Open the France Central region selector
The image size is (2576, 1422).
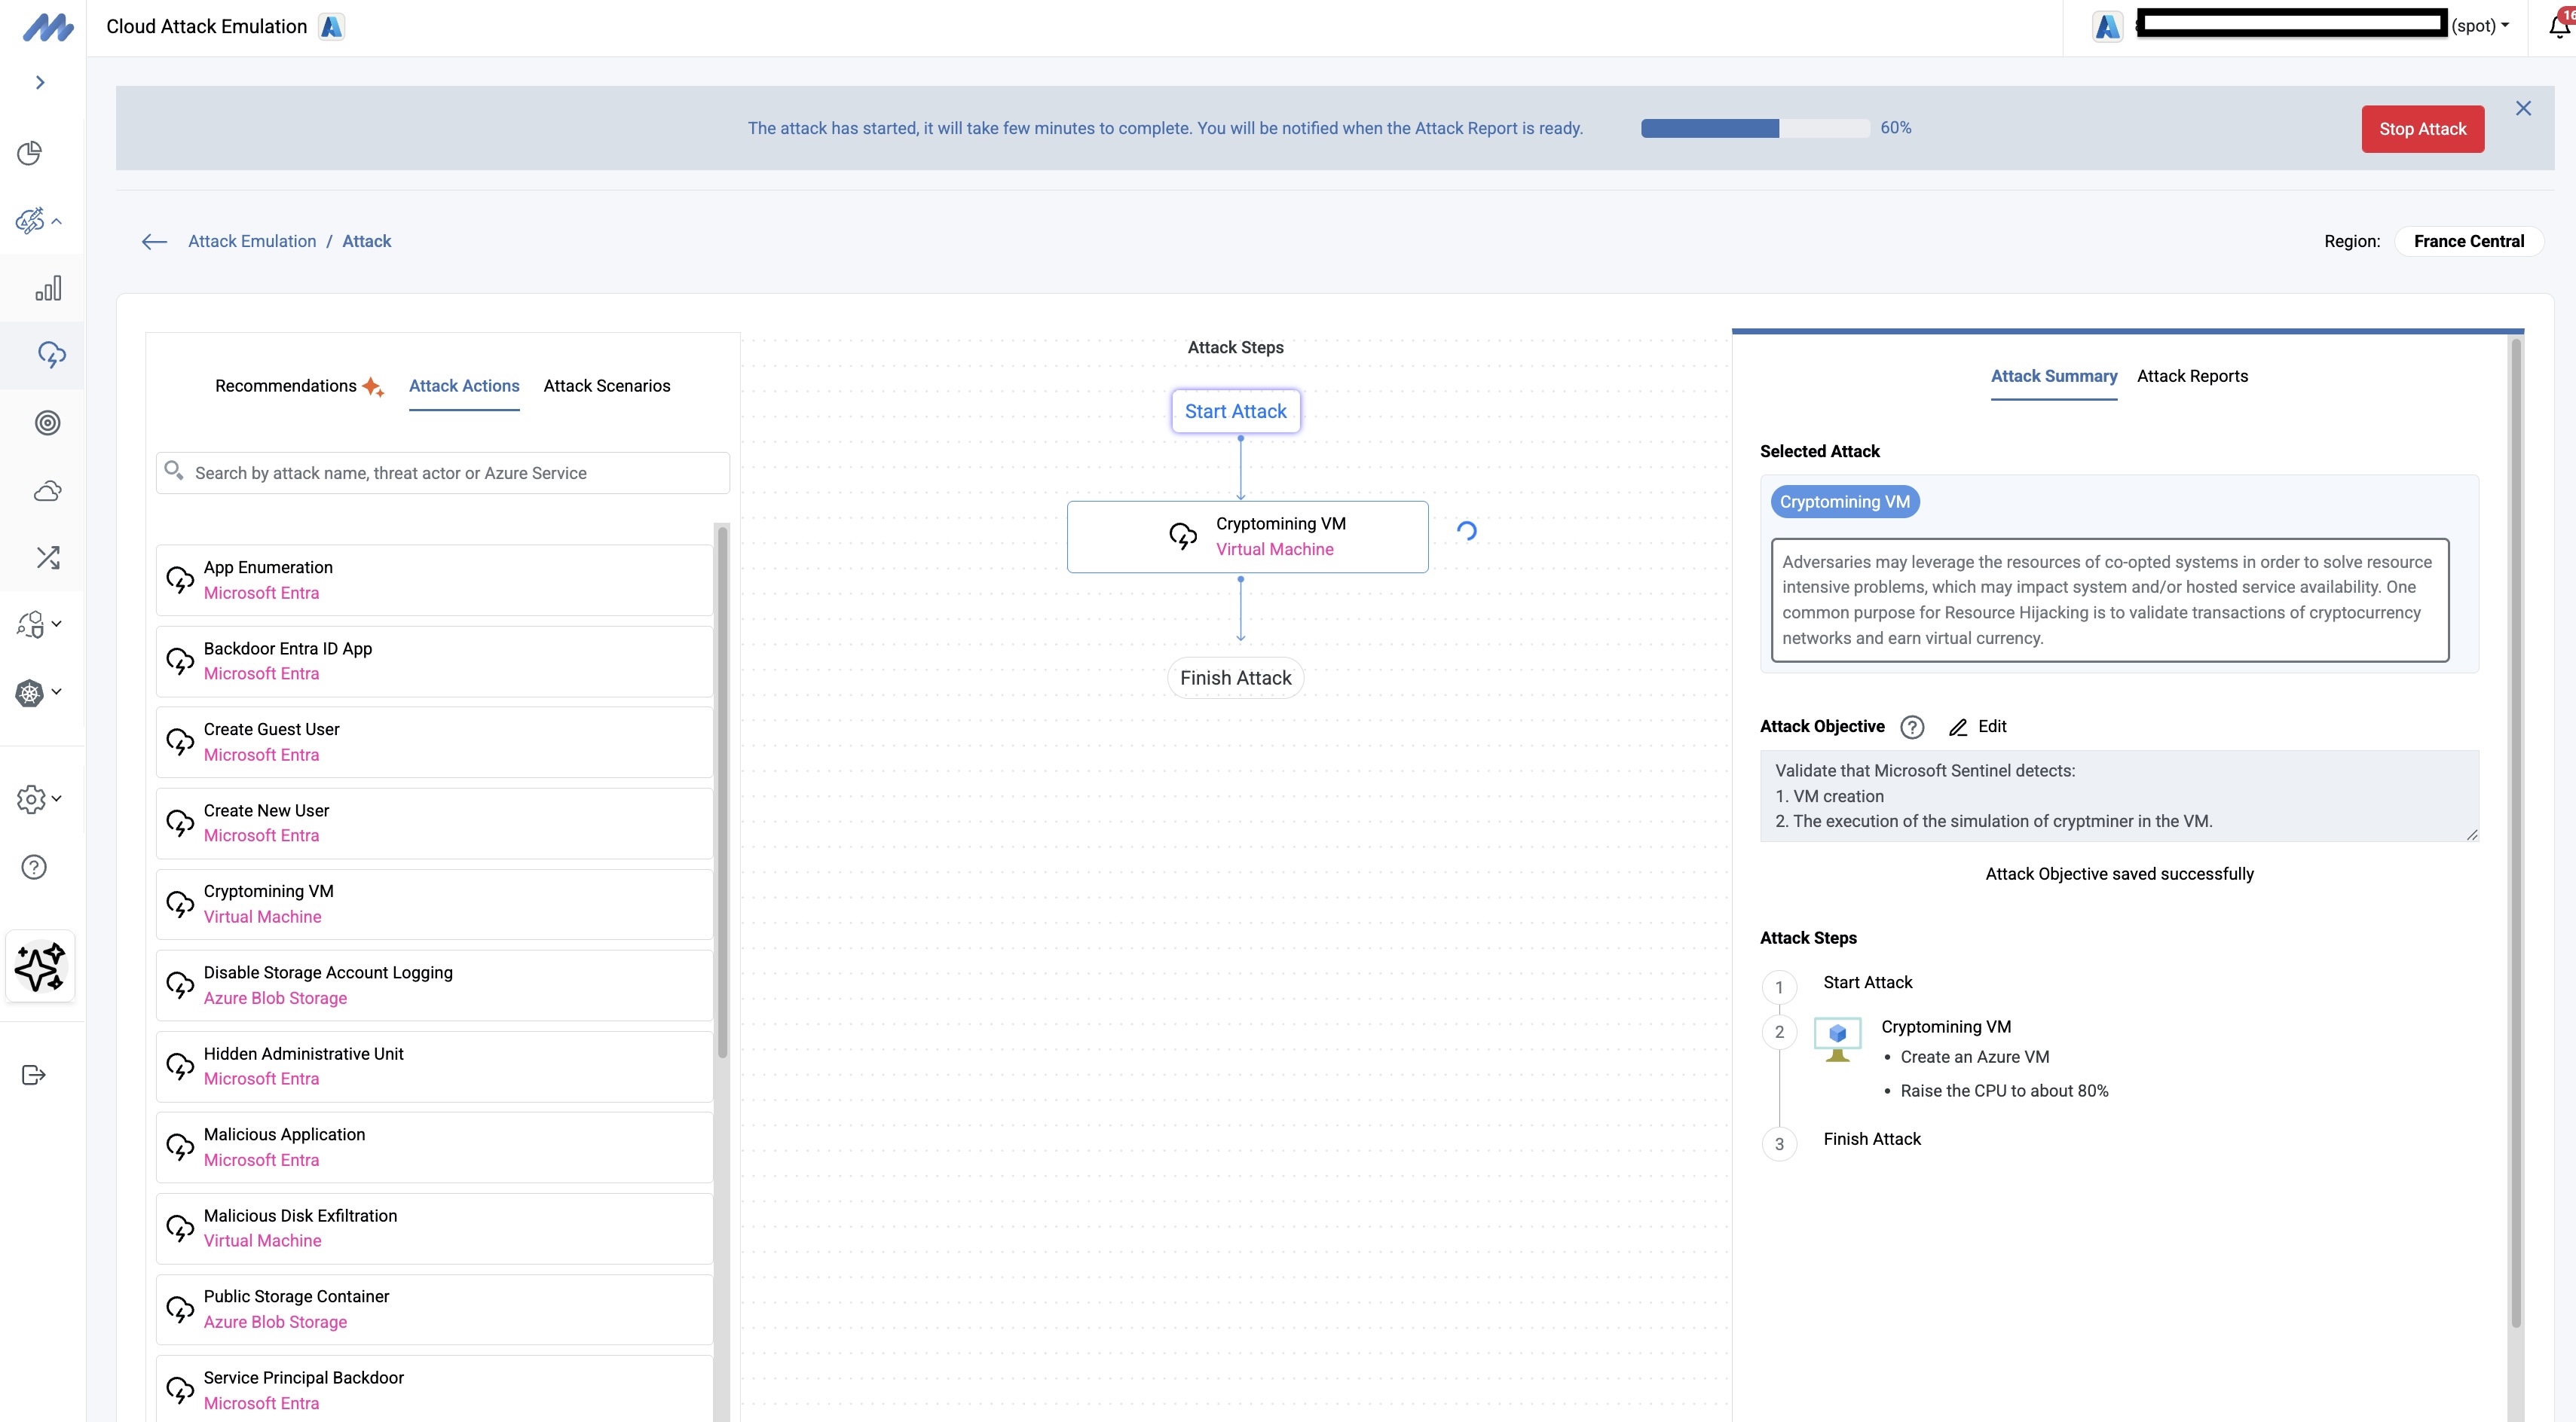(x=2468, y=241)
